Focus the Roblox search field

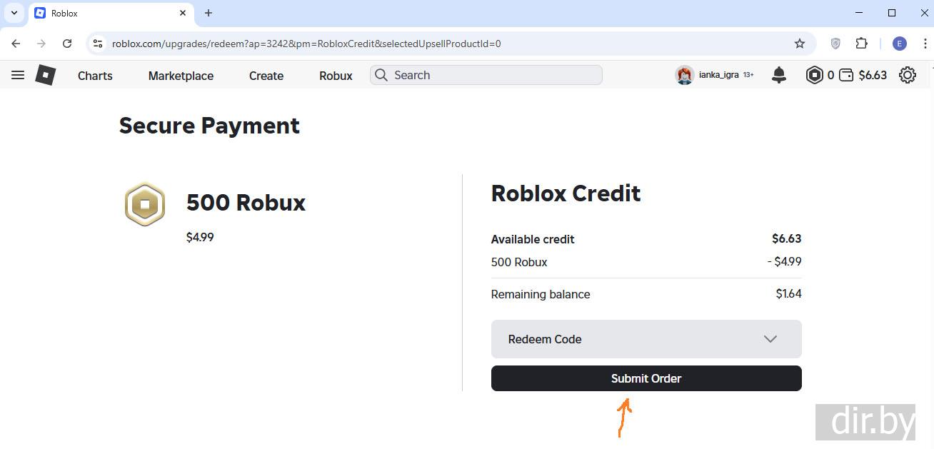coord(486,75)
